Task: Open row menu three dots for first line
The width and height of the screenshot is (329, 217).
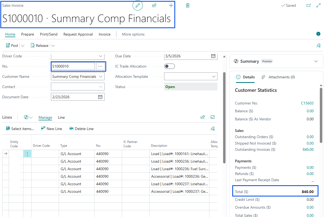Action: pyautogui.click(x=27, y=154)
